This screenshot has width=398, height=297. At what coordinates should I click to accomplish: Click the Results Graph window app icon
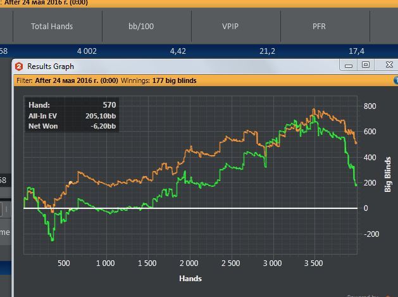pyautogui.click(x=19, y=66)
